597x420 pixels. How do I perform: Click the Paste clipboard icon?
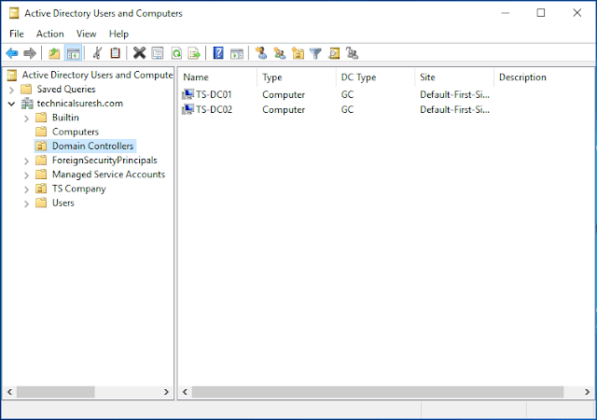tap(115, 53)
